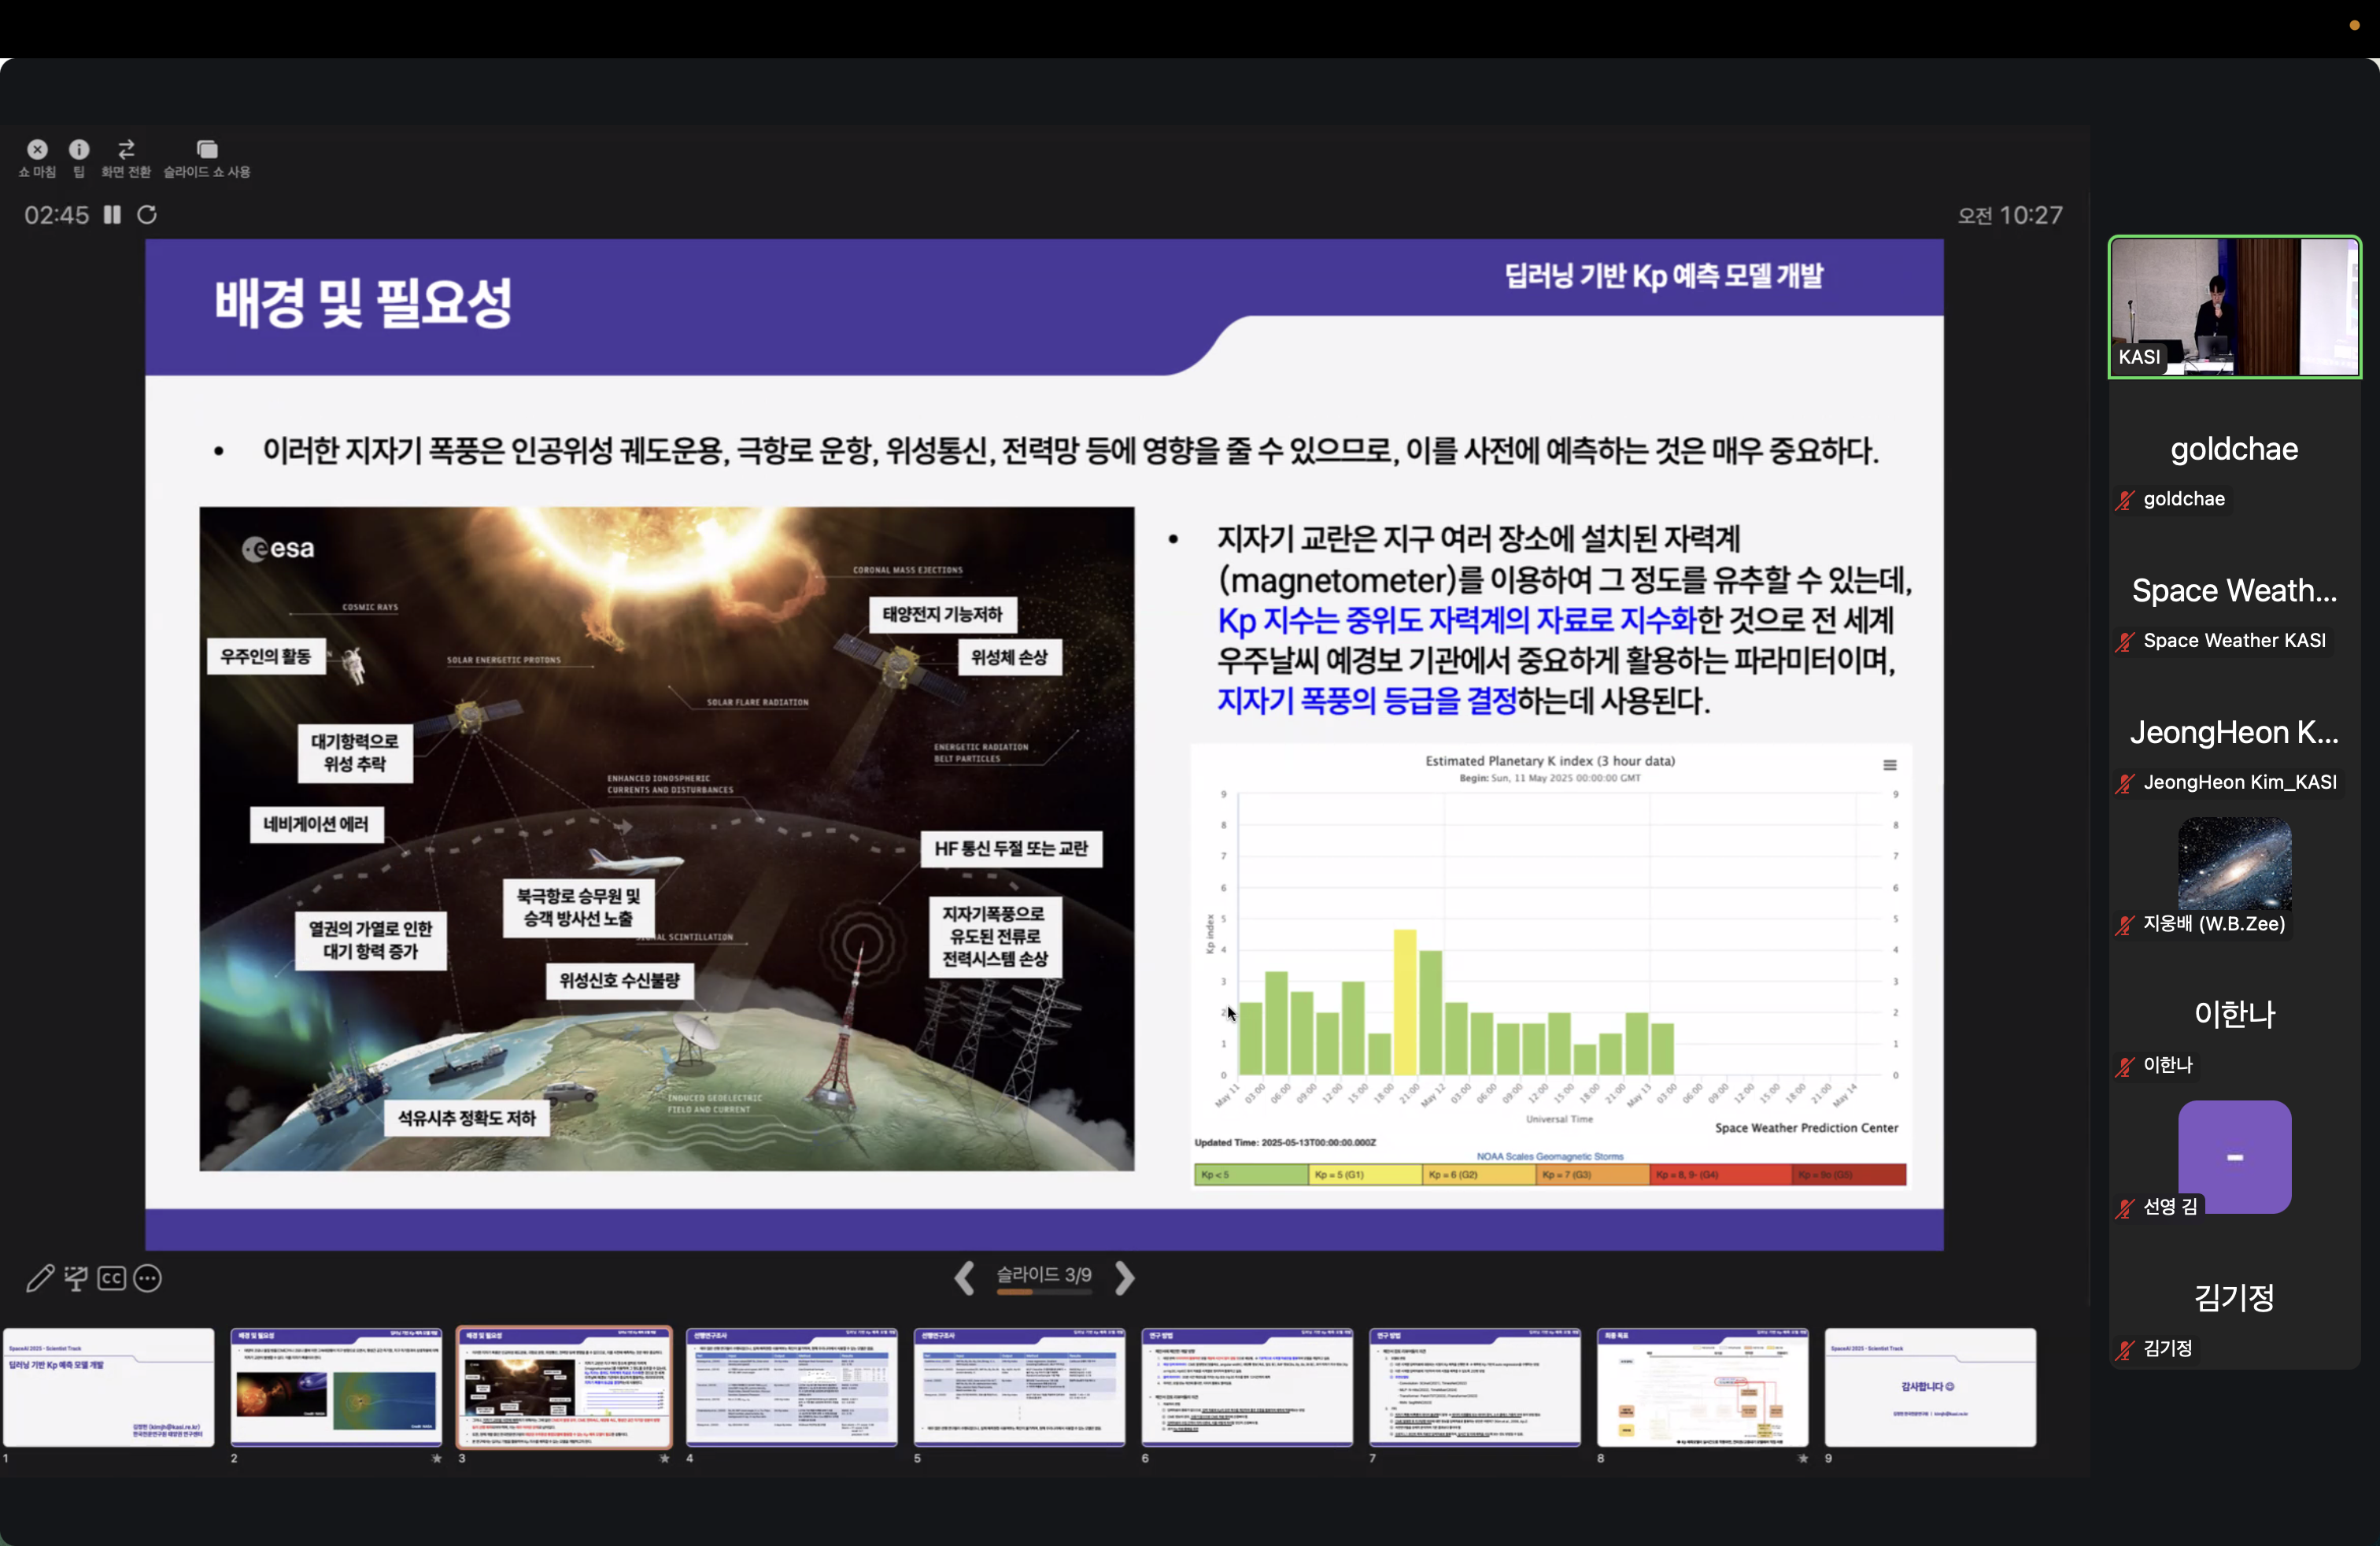
Task: Open the more options ellipsis menu
Action: (148, 1278)
